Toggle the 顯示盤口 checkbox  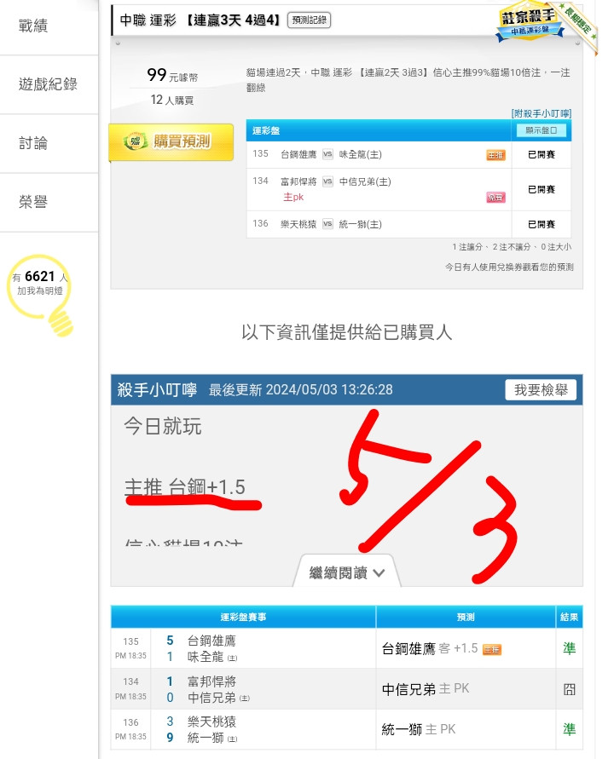click(x=542, y=130)
